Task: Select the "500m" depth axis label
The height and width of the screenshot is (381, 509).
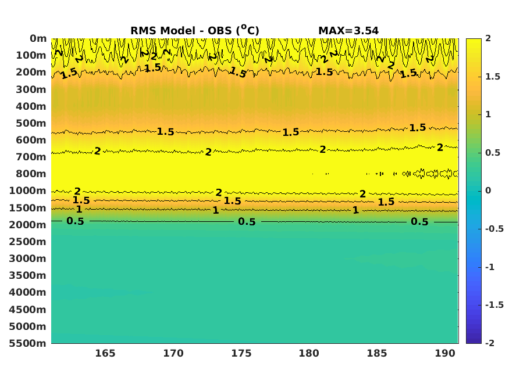Action: 31,123
